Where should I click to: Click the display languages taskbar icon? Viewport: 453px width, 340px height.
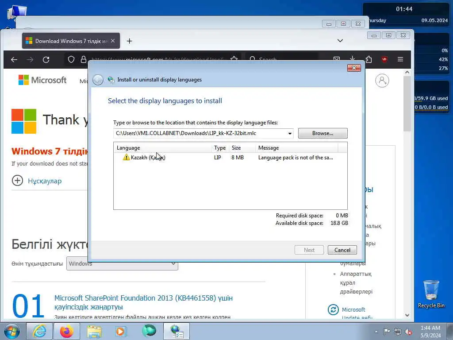tap(177, 331)
